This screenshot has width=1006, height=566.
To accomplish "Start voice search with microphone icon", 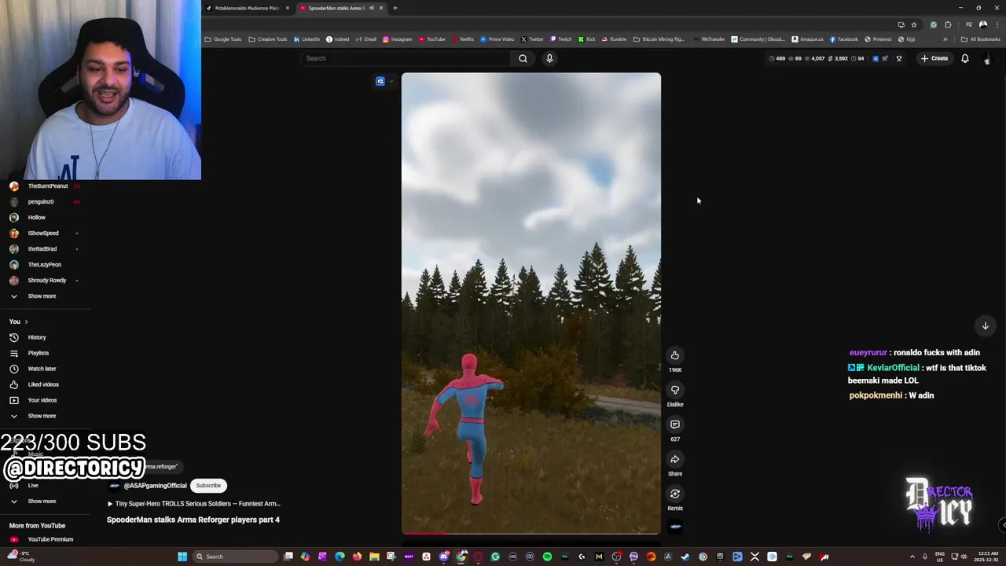I will (x=549, y=58).
